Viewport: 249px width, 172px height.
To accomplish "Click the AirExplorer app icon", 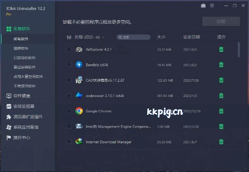I will [x=79, y=49].
